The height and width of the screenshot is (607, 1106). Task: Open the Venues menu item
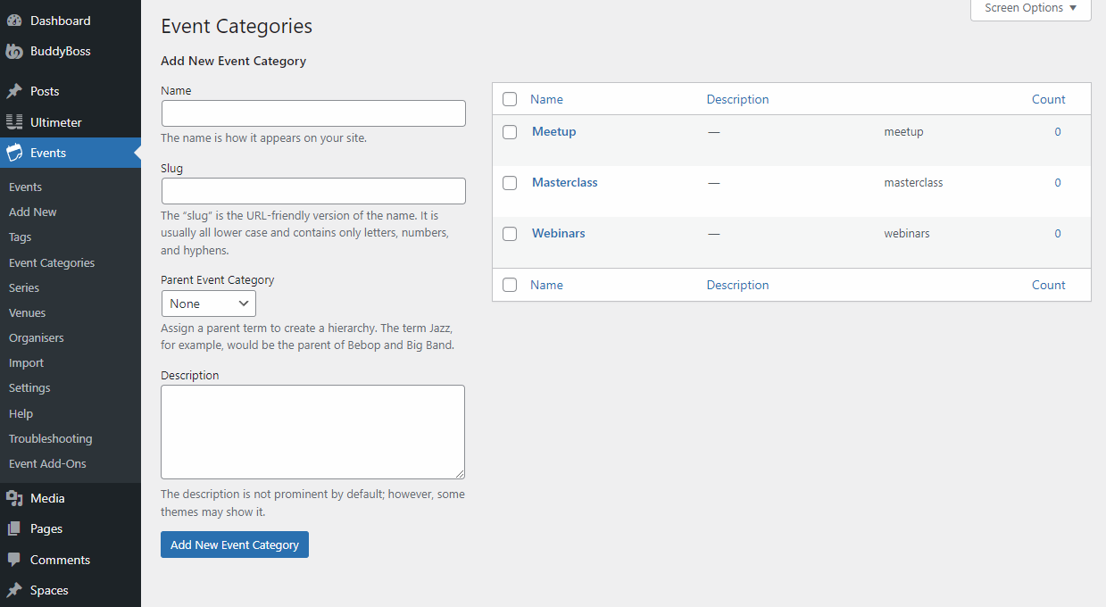pyautogui.click(x=27, y=312)
